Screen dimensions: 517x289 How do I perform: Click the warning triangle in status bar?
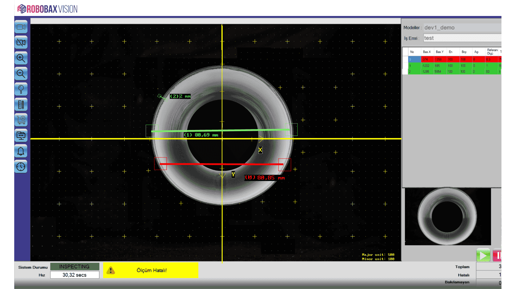pos(111,270)
